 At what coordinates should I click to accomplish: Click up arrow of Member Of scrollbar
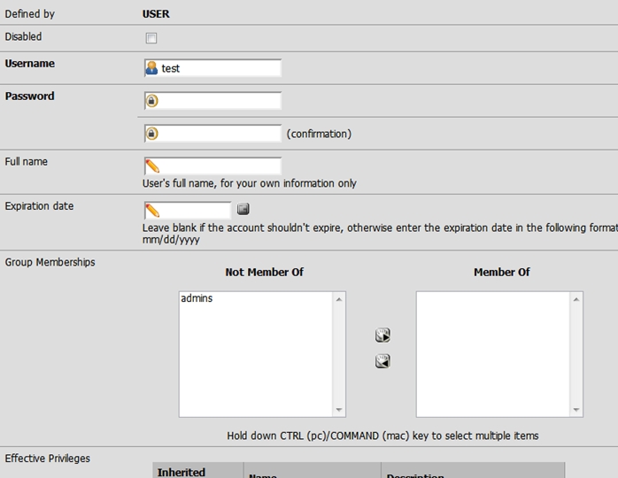click(576, 299)
